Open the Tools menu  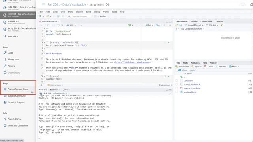point(114,12)
